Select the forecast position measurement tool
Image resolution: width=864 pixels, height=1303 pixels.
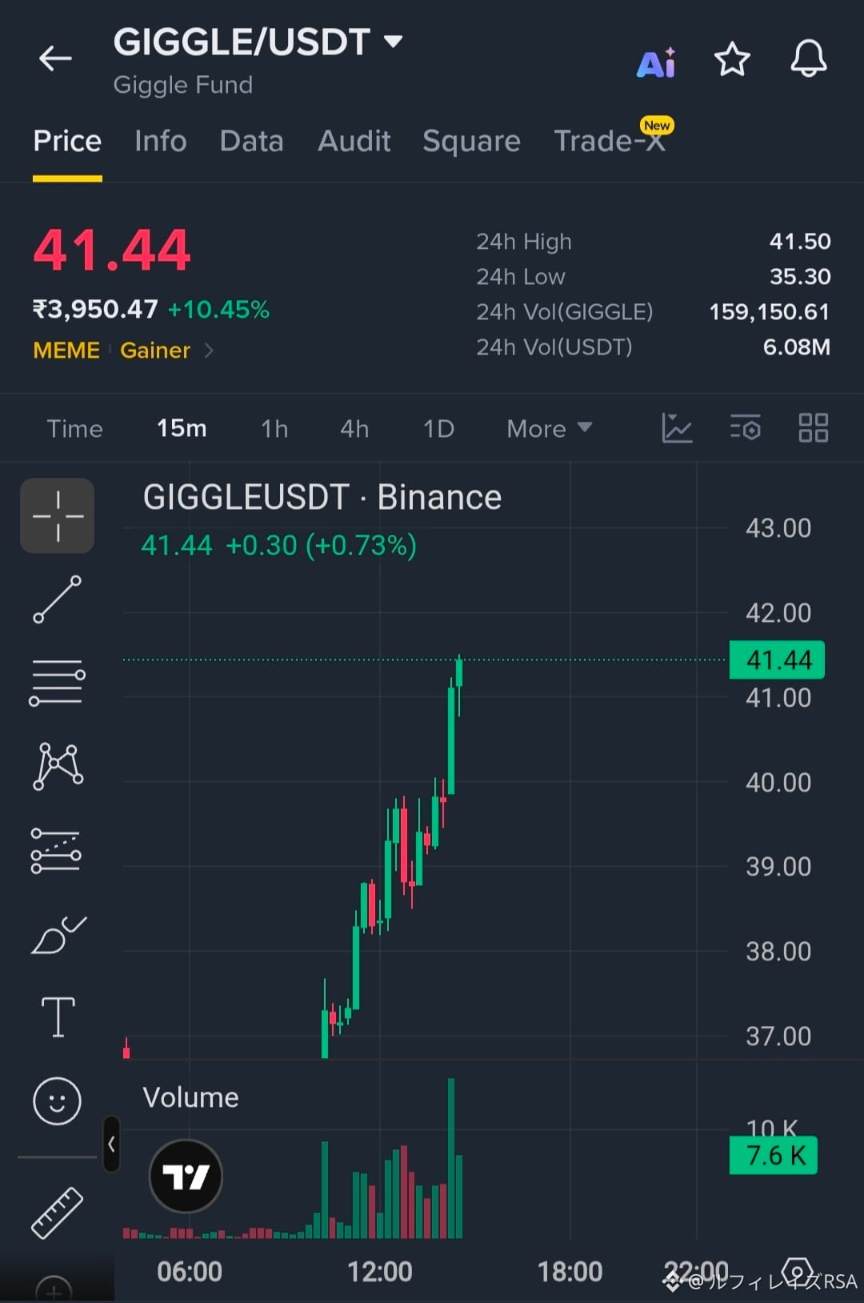(56, 851)
